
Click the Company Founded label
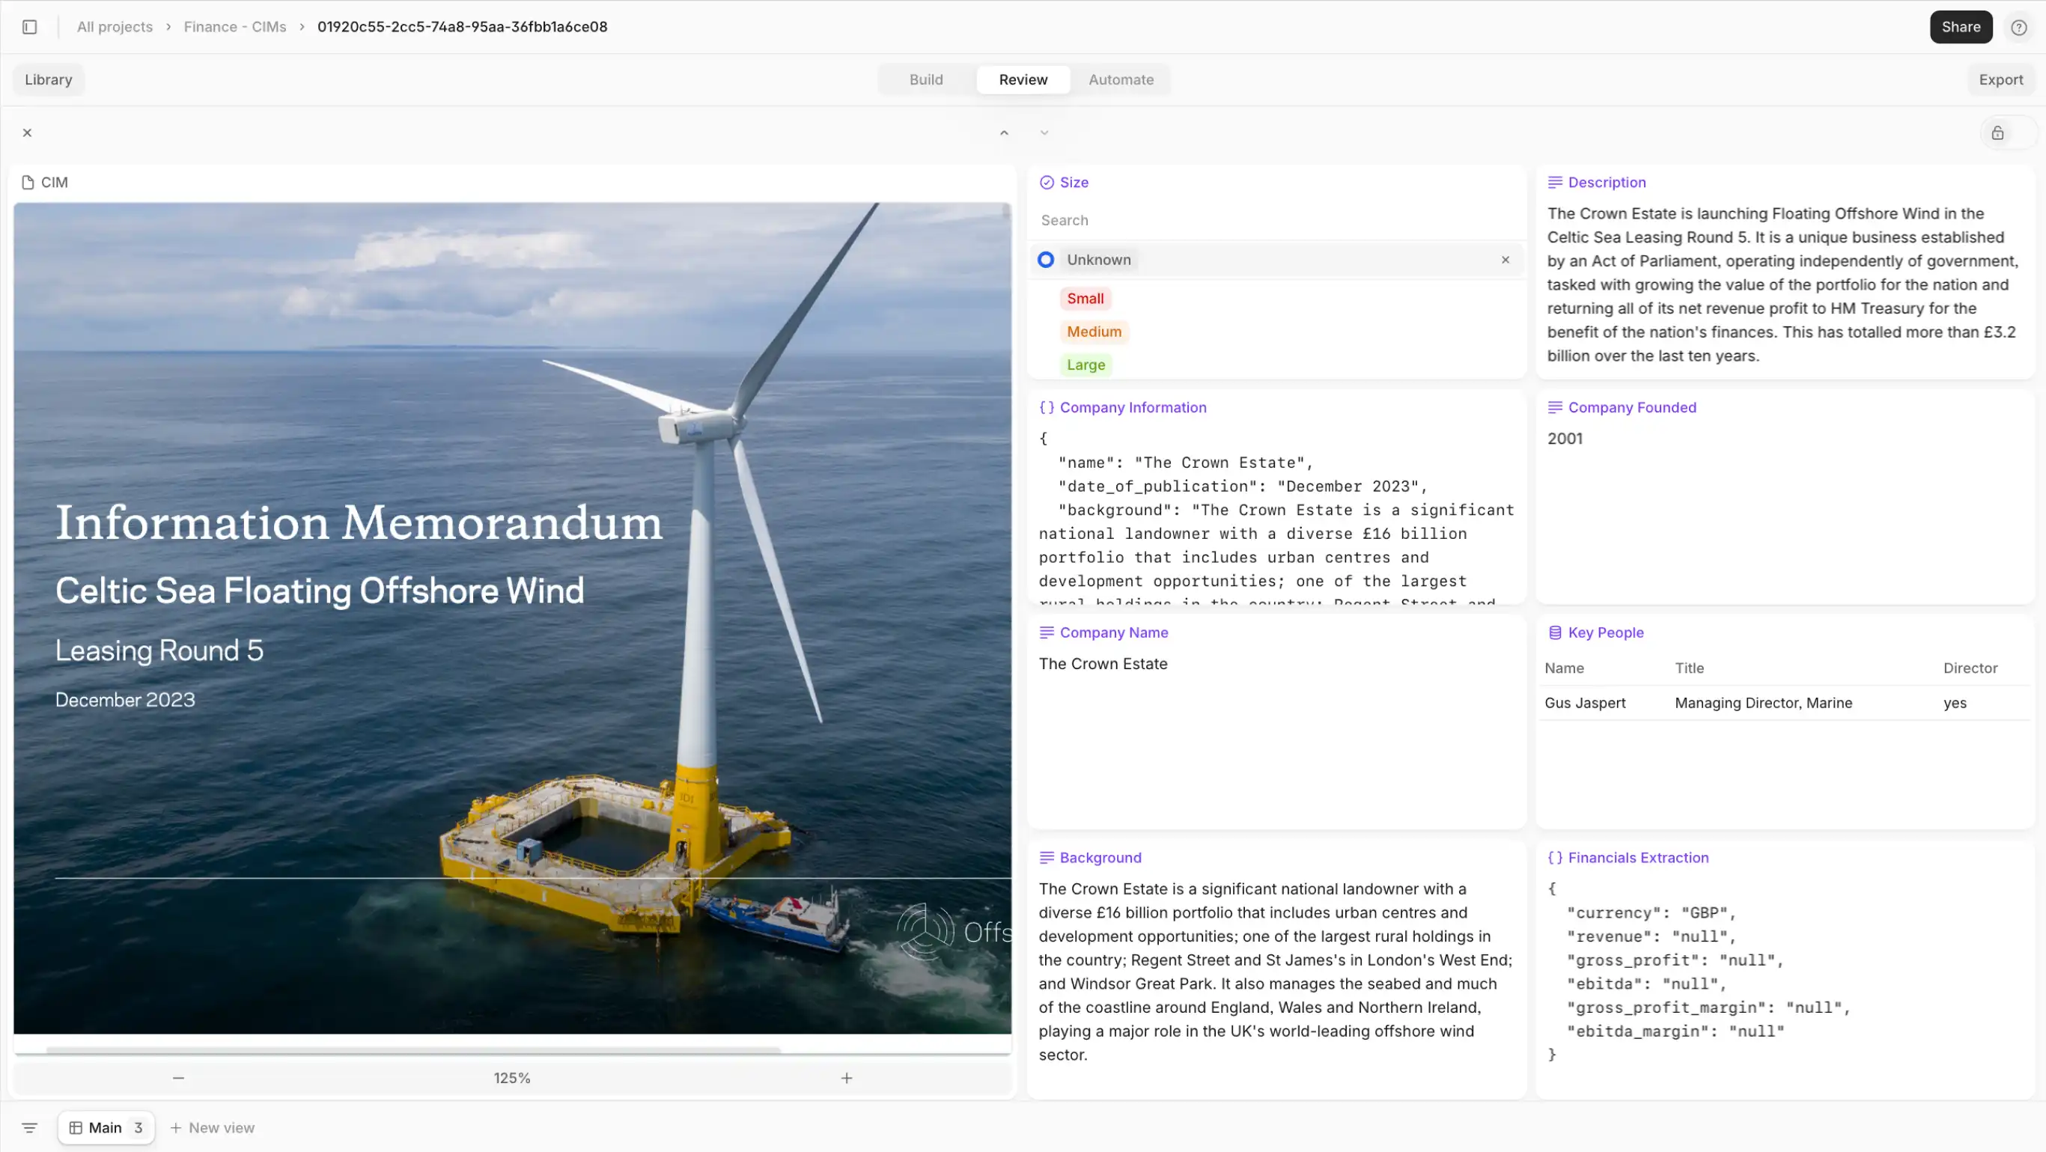(1631, 407)
